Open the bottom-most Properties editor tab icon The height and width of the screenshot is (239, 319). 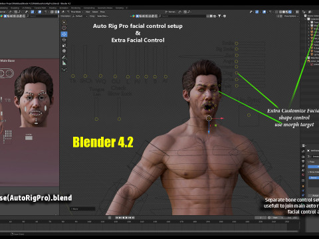click(x=303, y=195)
